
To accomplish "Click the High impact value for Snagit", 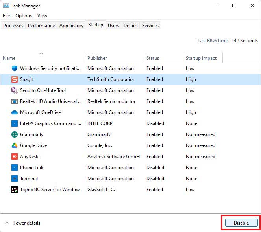I will coord(191,79).
